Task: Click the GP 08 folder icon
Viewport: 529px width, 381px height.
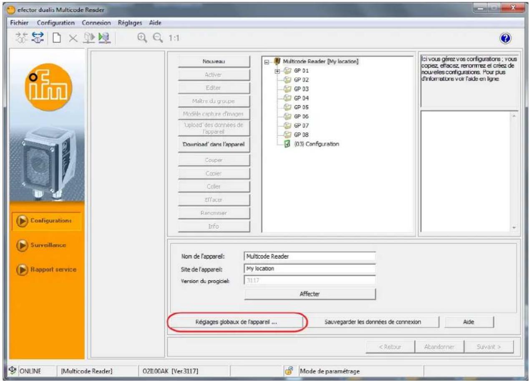Action: (x=287, y=134)
